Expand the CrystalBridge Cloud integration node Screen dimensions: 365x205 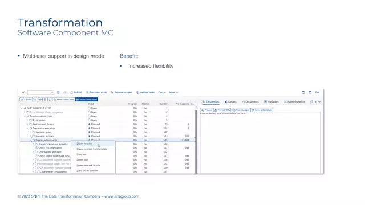(25, 112)
